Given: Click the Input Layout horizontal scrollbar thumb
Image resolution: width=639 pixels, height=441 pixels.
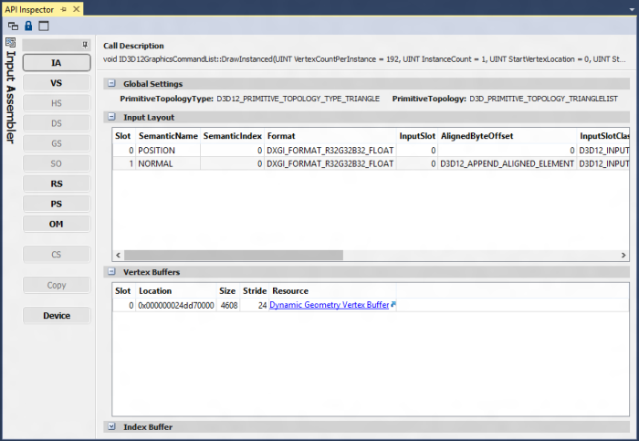Looking at the screenshot, I should tap(234, 255).
